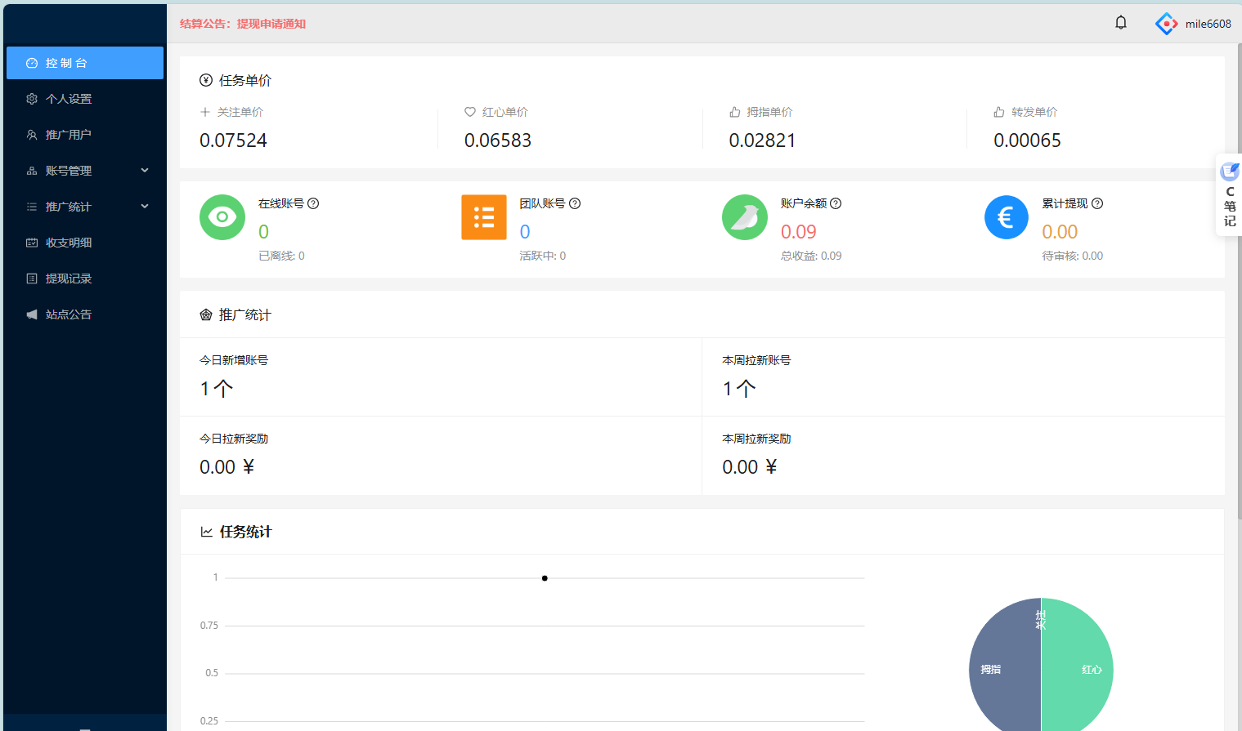Click the blue euro withdrawal icon
Image resolution: width=1242 pixels, height=731 pixels.
[x=1007, y=217]
